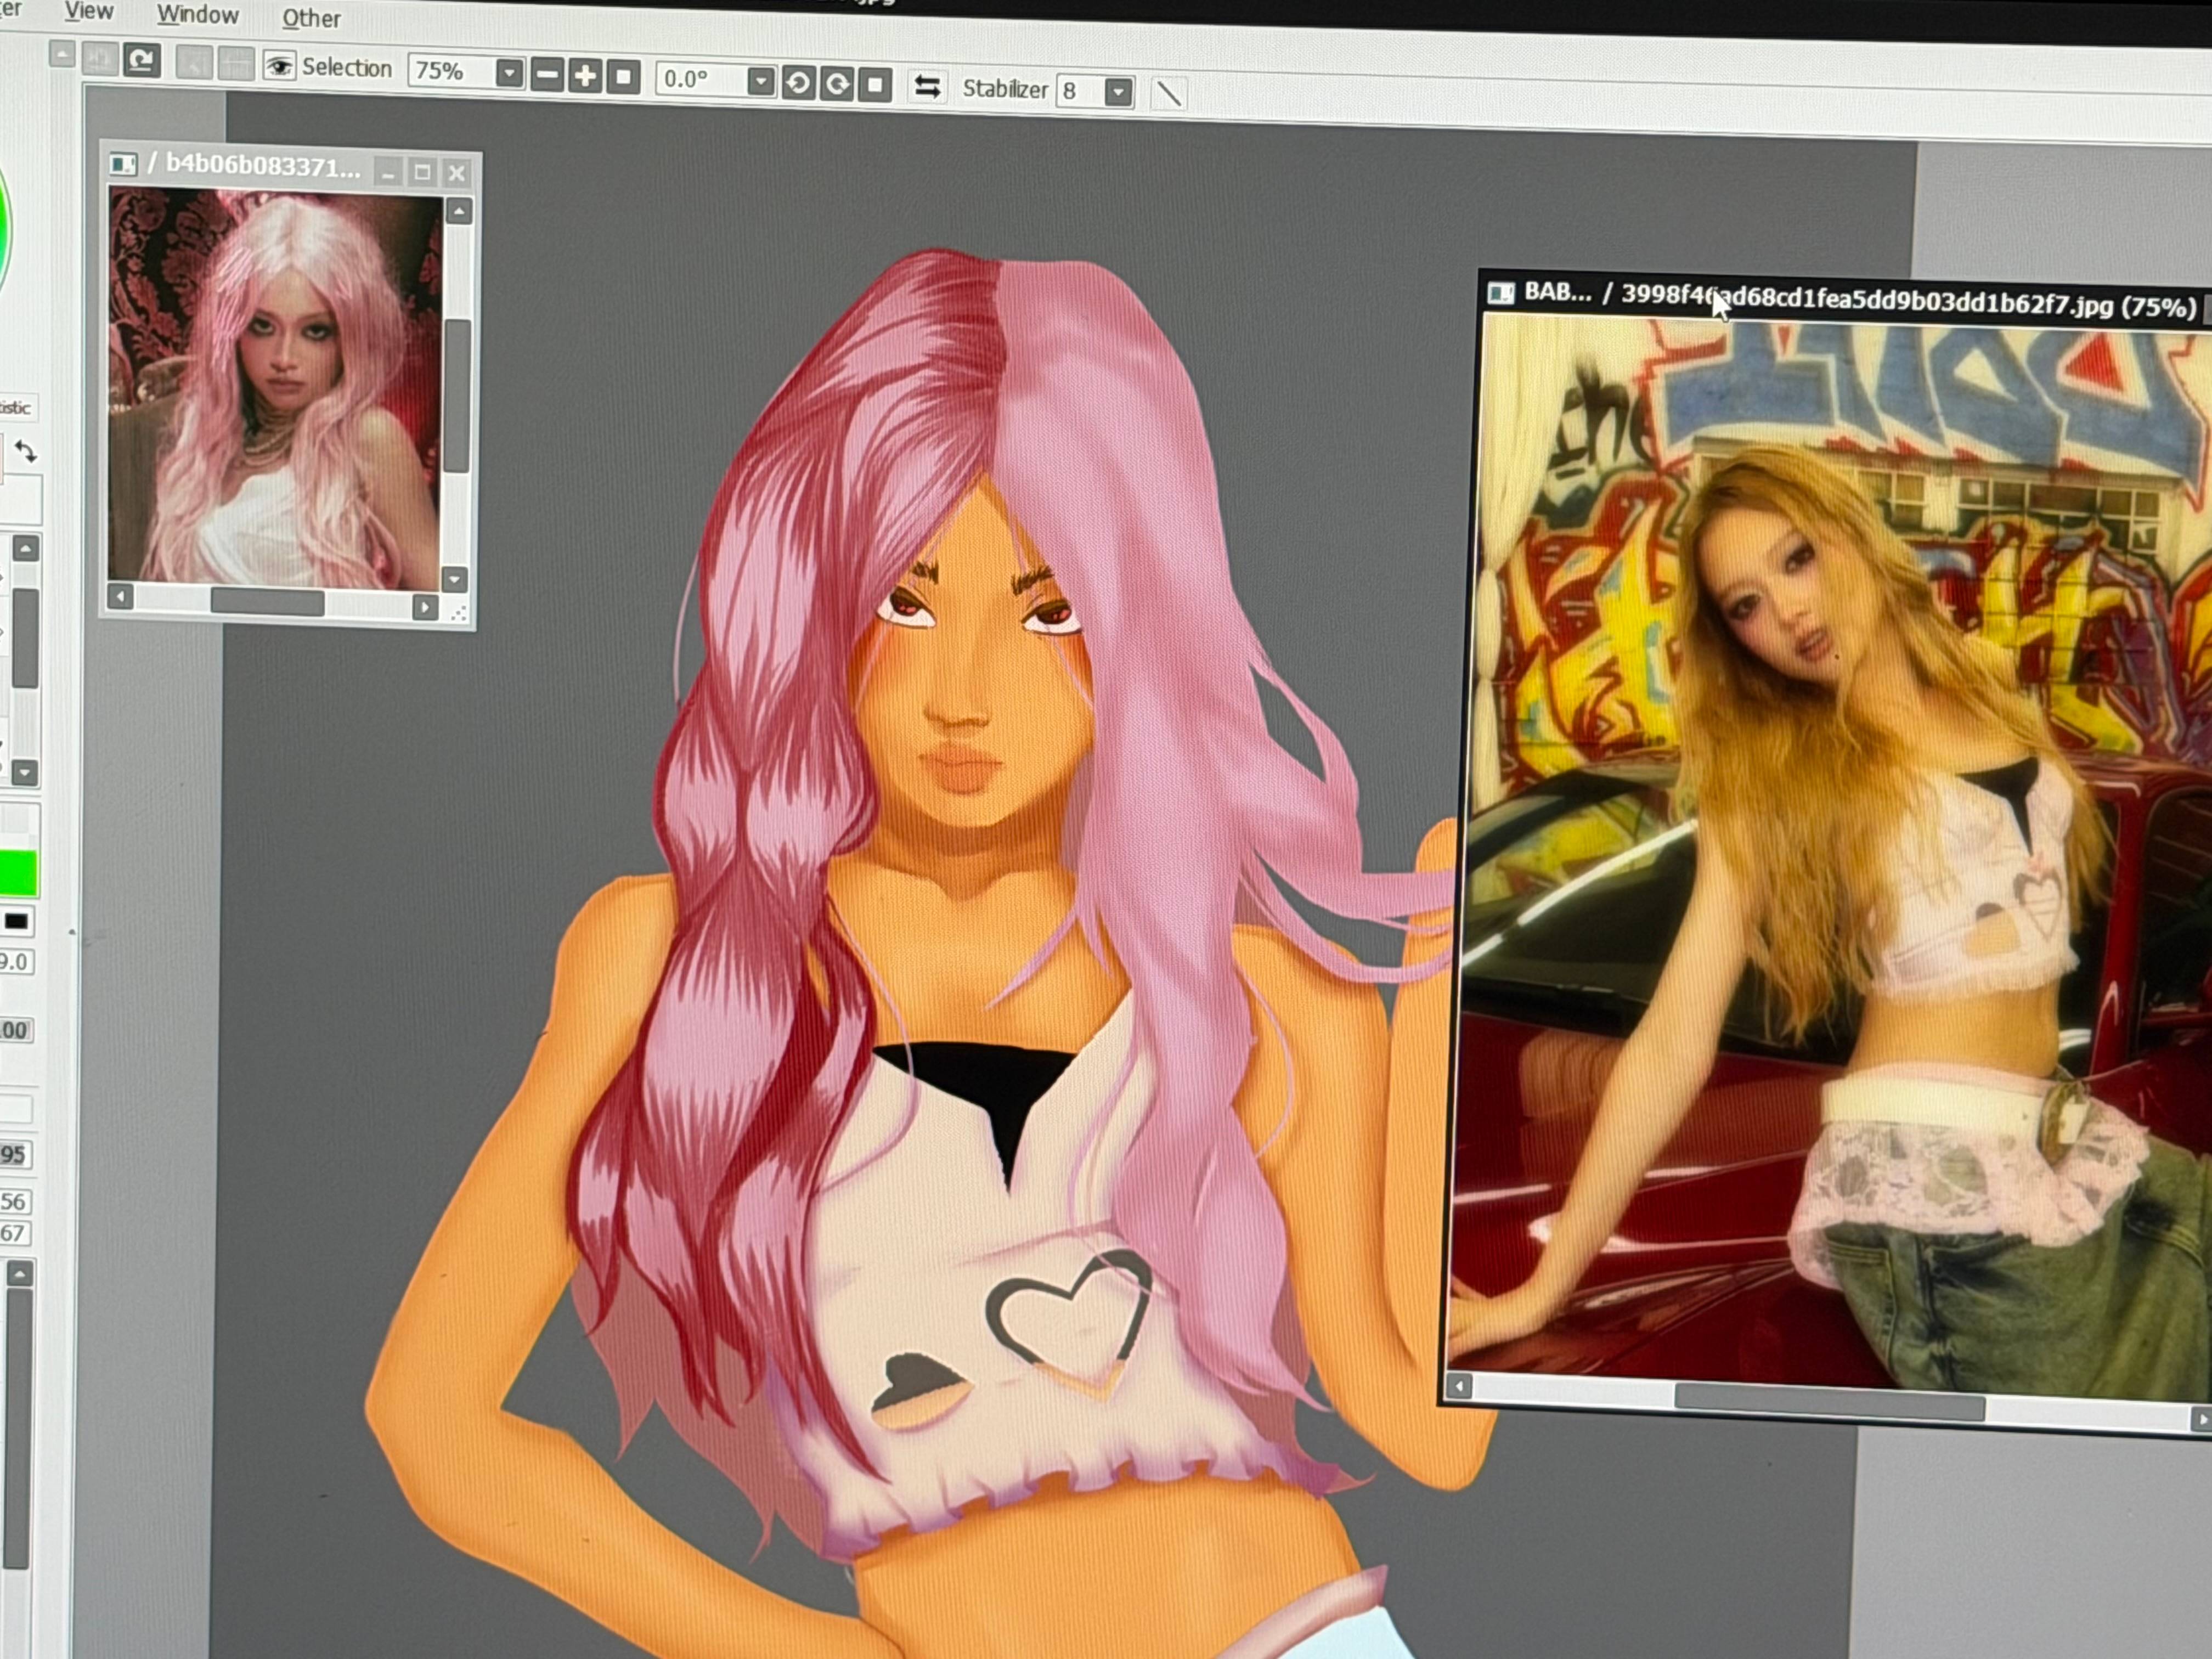Open the Other menu
The height and width of the screenshot is (1659, 2212).
pyautogui.click(x=311, y=18)
